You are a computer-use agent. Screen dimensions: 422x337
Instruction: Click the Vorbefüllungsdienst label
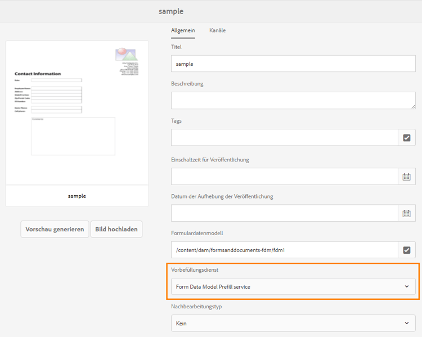coord(195,269)
